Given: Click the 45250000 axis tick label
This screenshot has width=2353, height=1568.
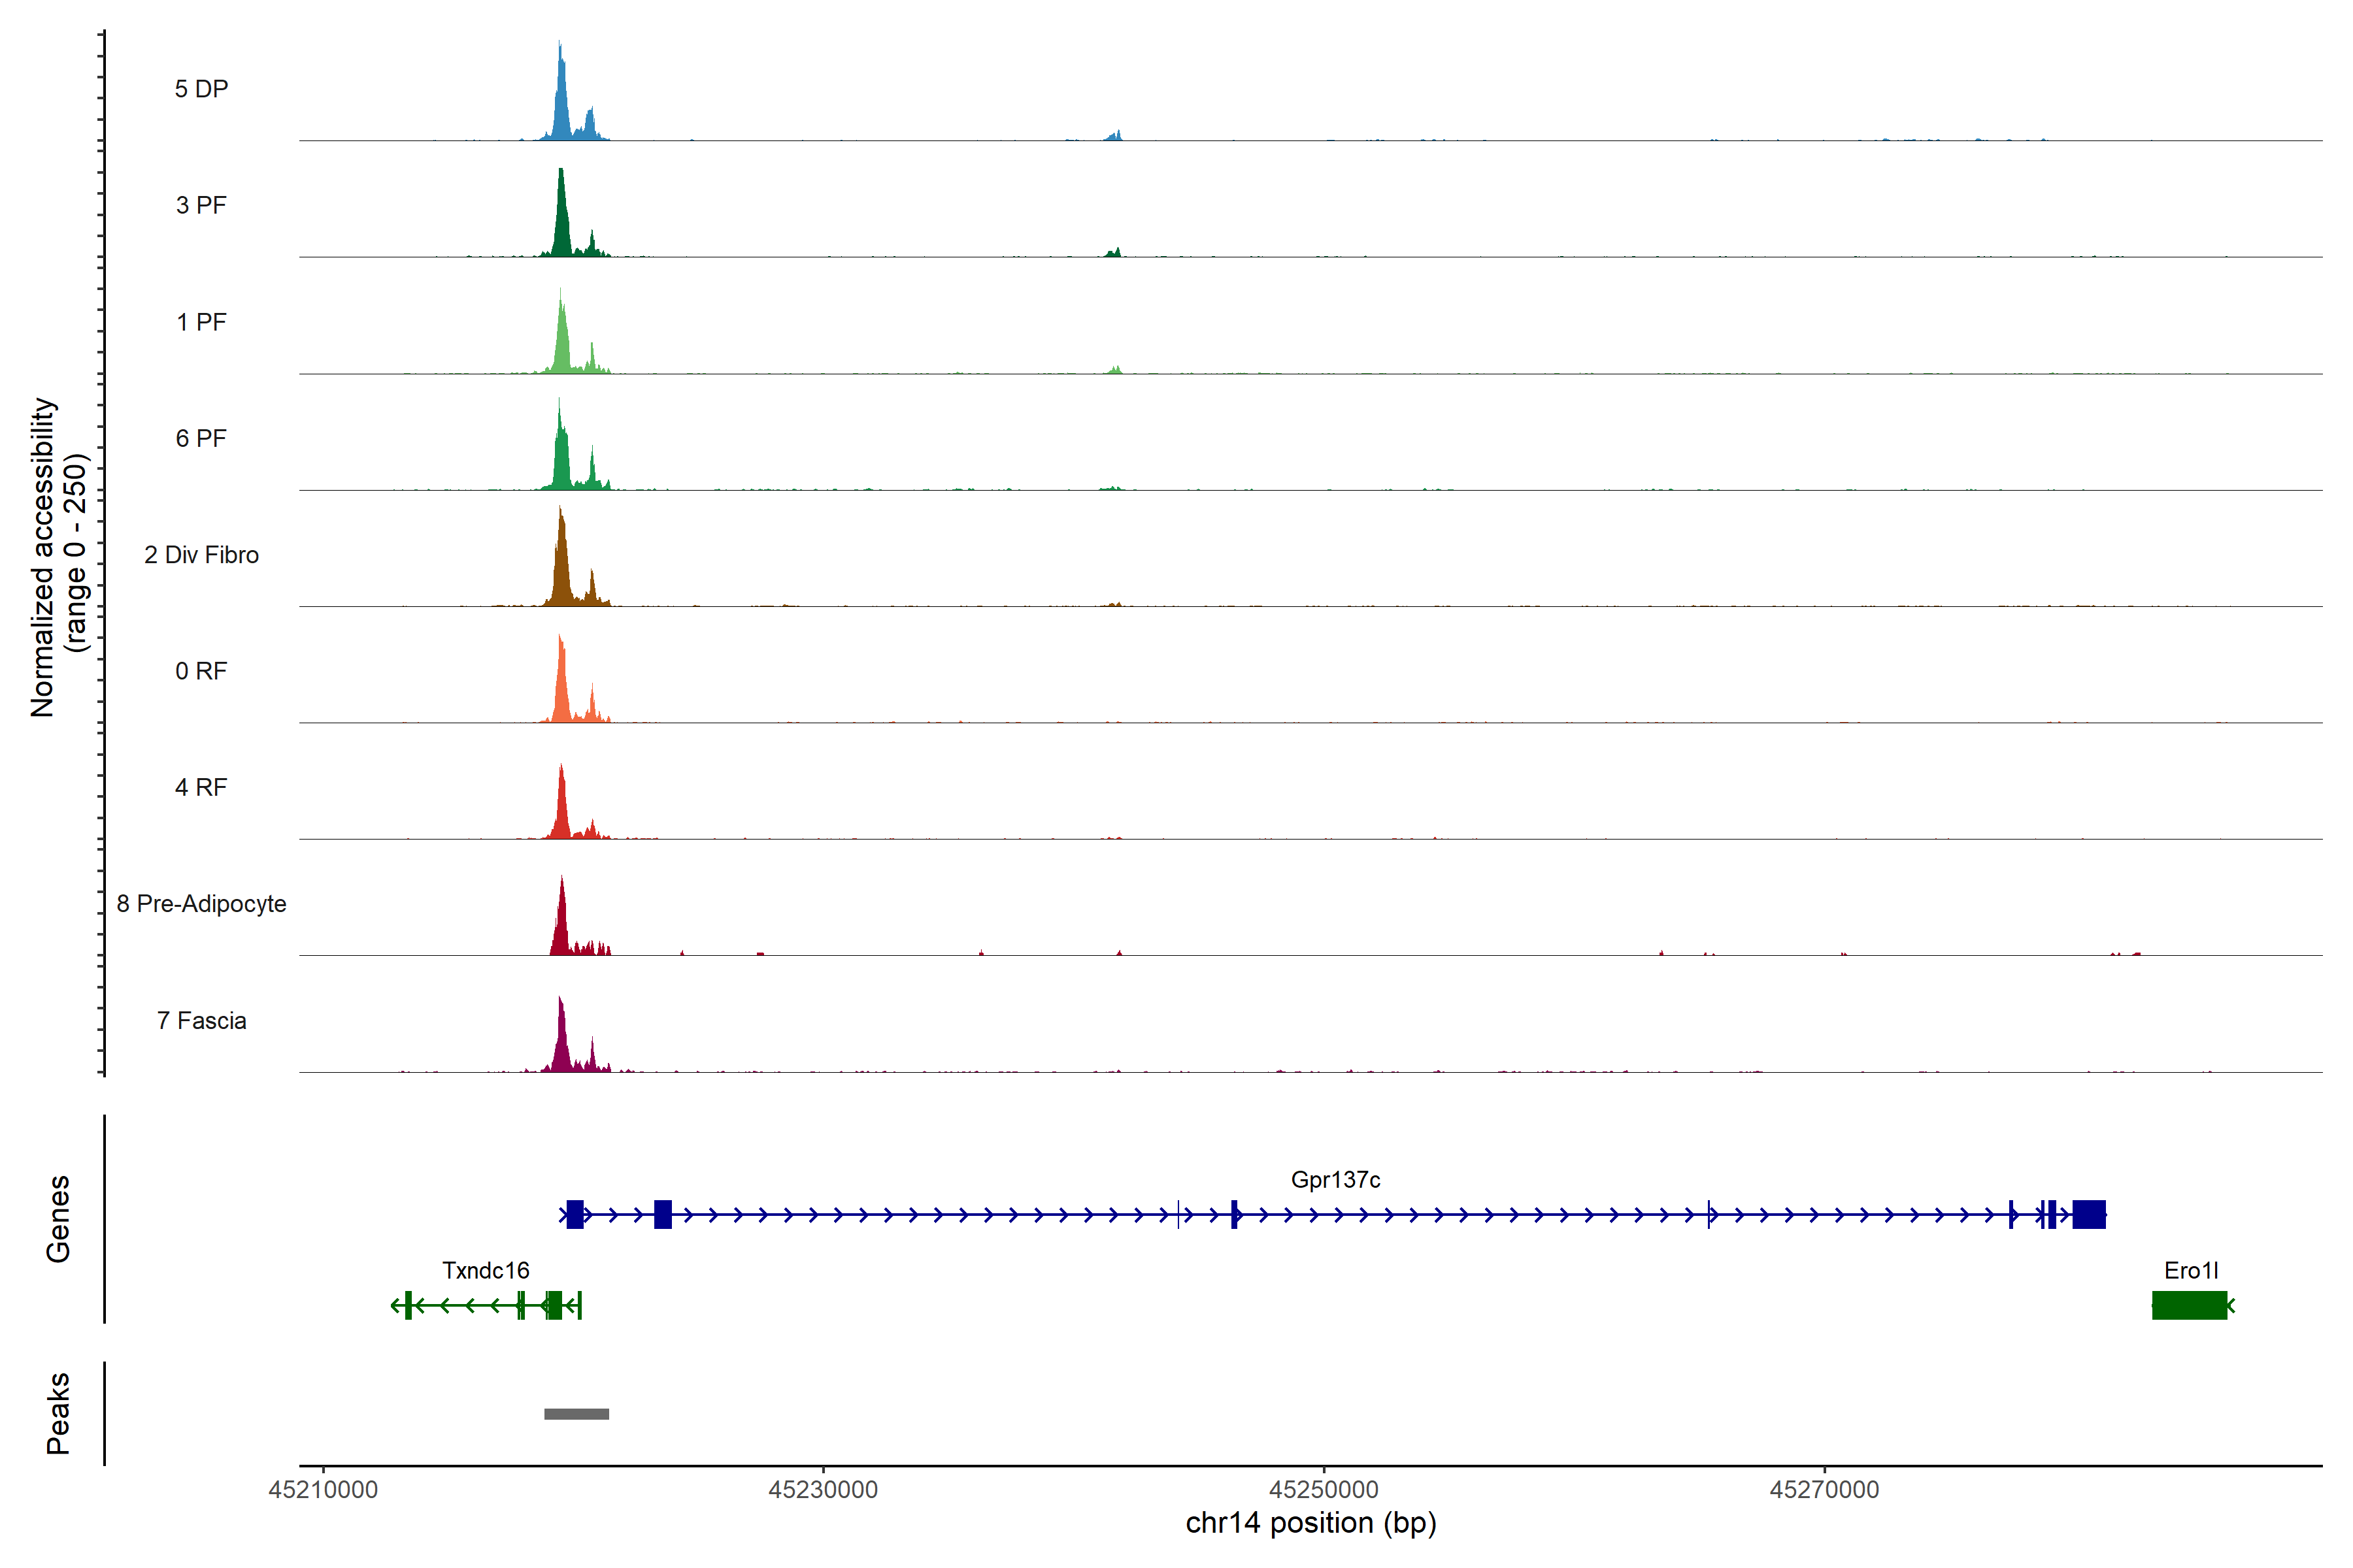Looking at the screenshot, I should pos(1322,1489).
